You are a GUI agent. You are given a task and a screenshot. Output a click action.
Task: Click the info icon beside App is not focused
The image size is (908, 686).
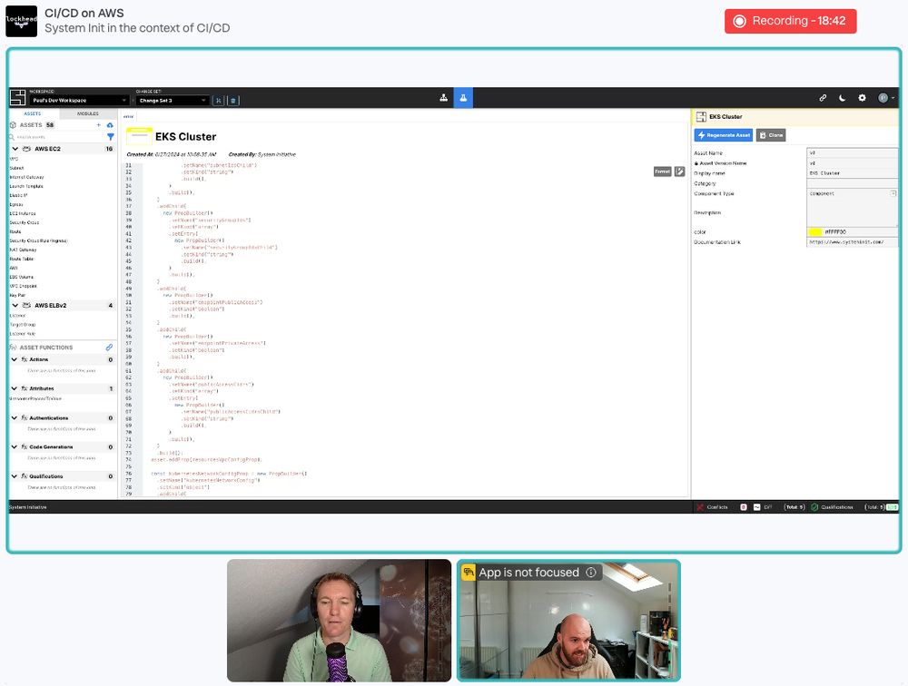click(x=591, y=572)
